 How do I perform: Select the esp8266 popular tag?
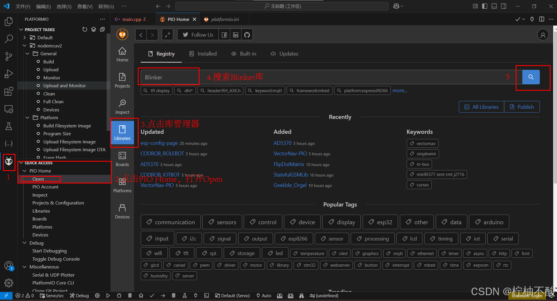pyautogui.click(x=294, y=239)
